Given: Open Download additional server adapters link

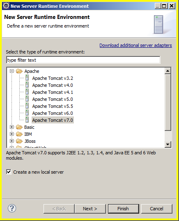Looking at the screenshot, I should (136, 45).
